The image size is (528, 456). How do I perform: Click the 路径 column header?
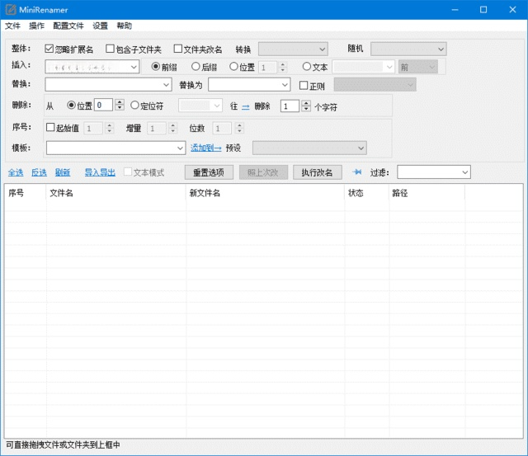tap(427, 193)
